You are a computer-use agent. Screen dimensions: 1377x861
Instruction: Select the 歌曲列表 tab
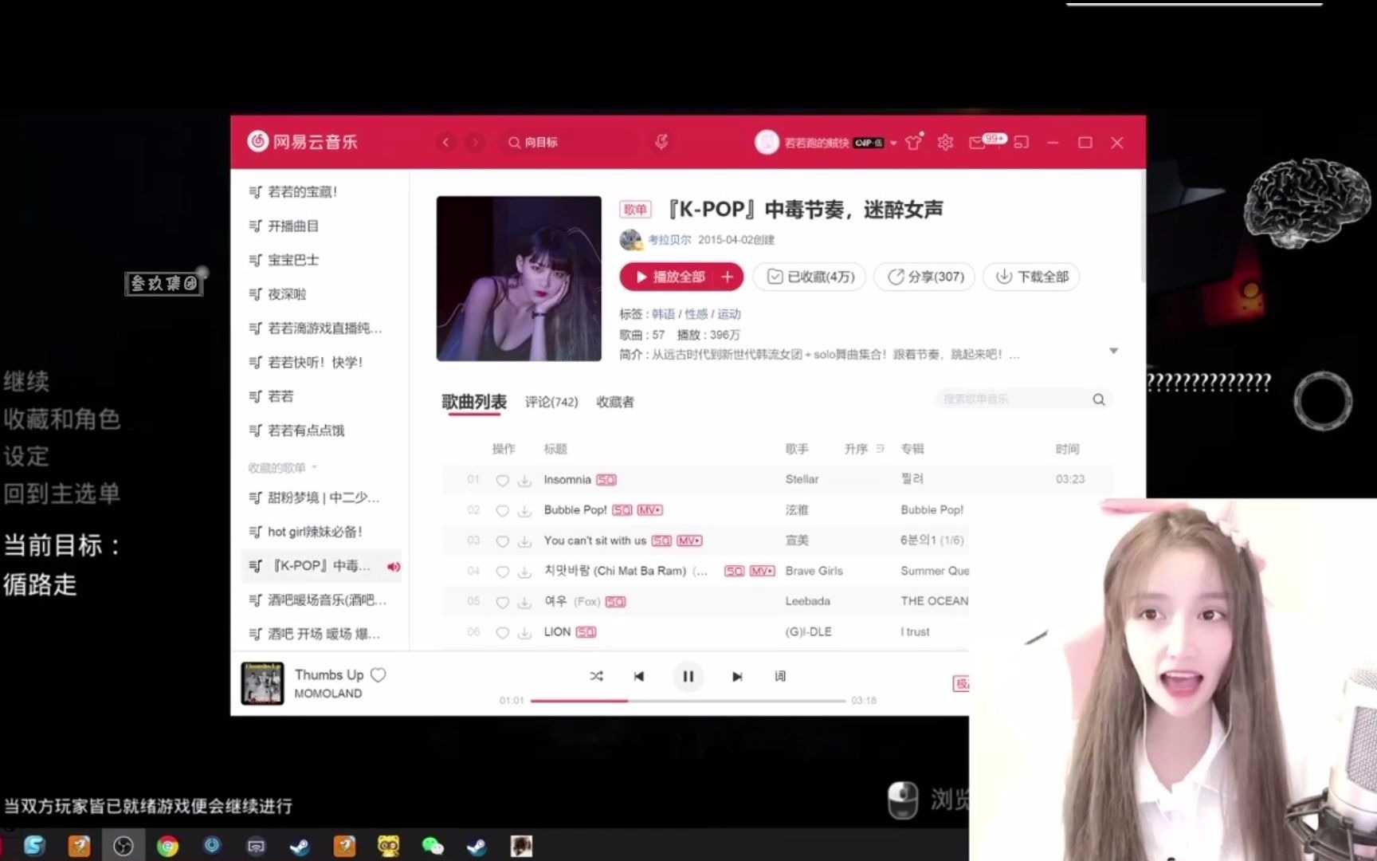pos(474,402)
